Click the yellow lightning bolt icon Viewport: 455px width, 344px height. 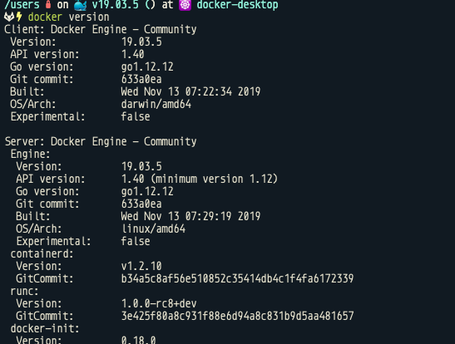[x=19, y=17]
